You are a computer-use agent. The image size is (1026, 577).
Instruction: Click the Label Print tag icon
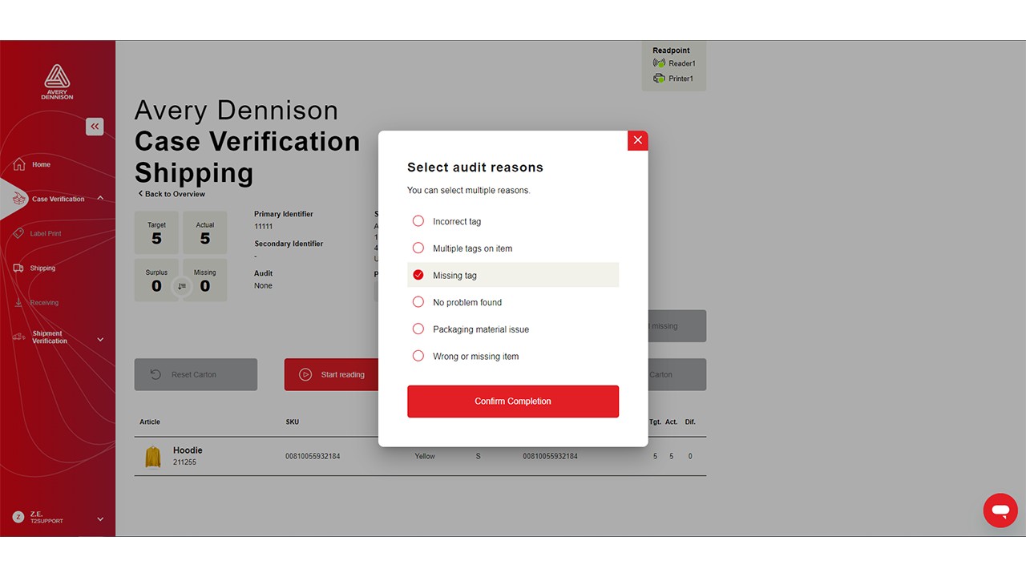(x=19, y=233)
